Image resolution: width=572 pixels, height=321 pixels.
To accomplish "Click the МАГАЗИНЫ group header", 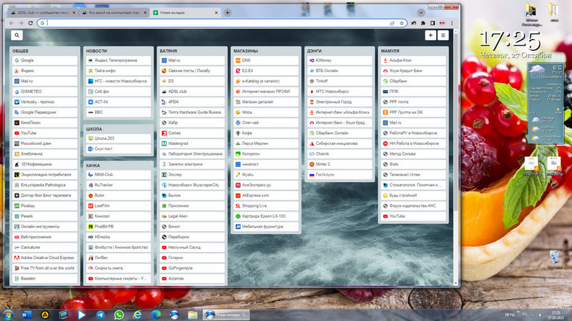I will 245,51.
